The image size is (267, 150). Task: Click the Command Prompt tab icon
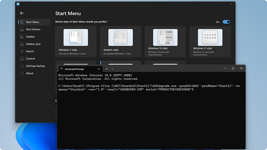click(62, 69)
